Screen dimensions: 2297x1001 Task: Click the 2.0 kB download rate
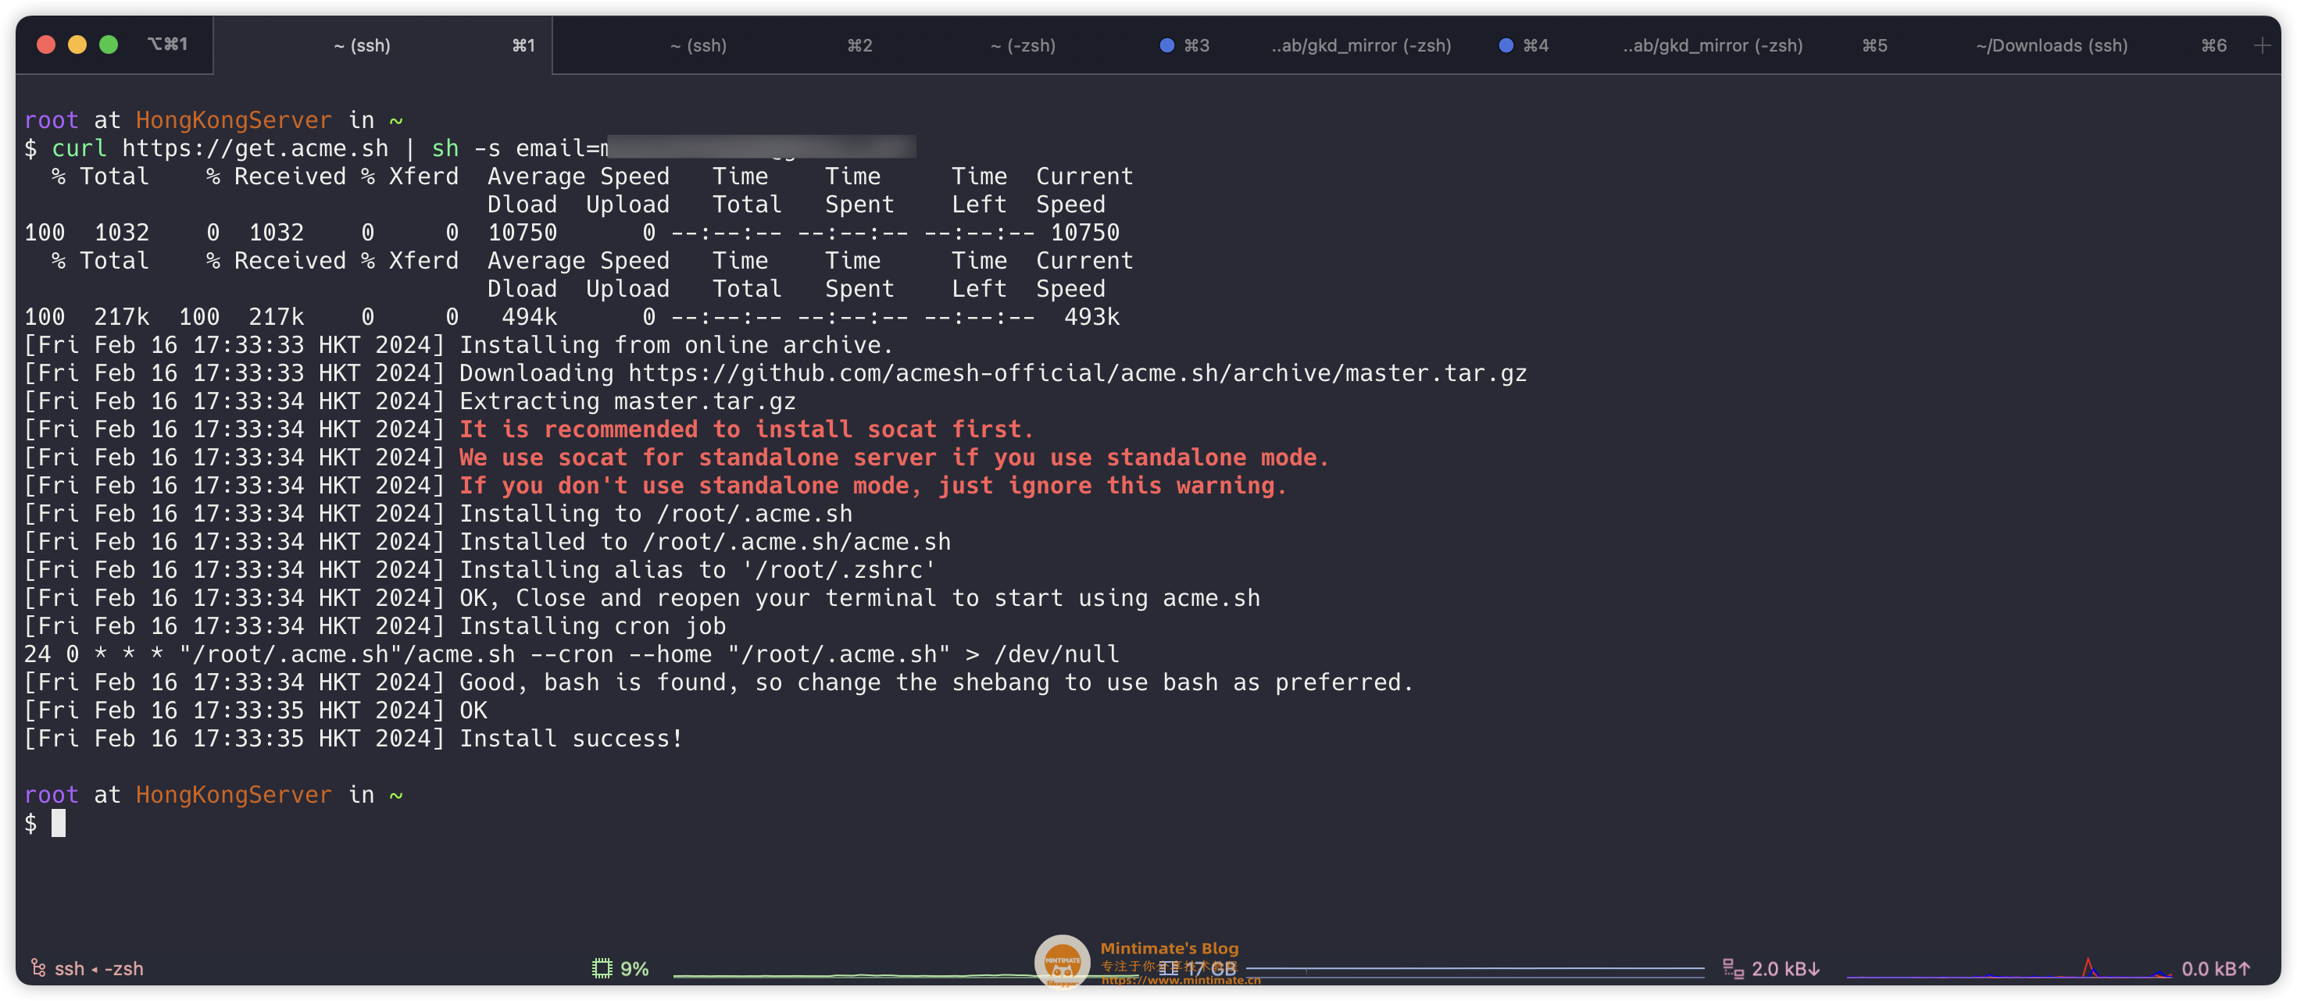pyautogui.click(x=1785, y=968)
